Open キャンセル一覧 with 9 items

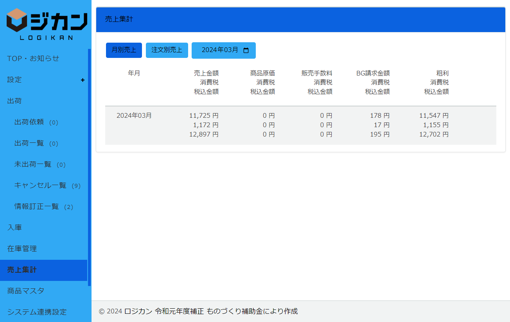[40, 185]
